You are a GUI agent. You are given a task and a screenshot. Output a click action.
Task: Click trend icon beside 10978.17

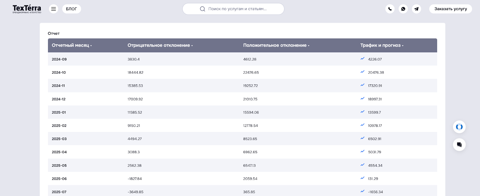click(x=362, y=125)
